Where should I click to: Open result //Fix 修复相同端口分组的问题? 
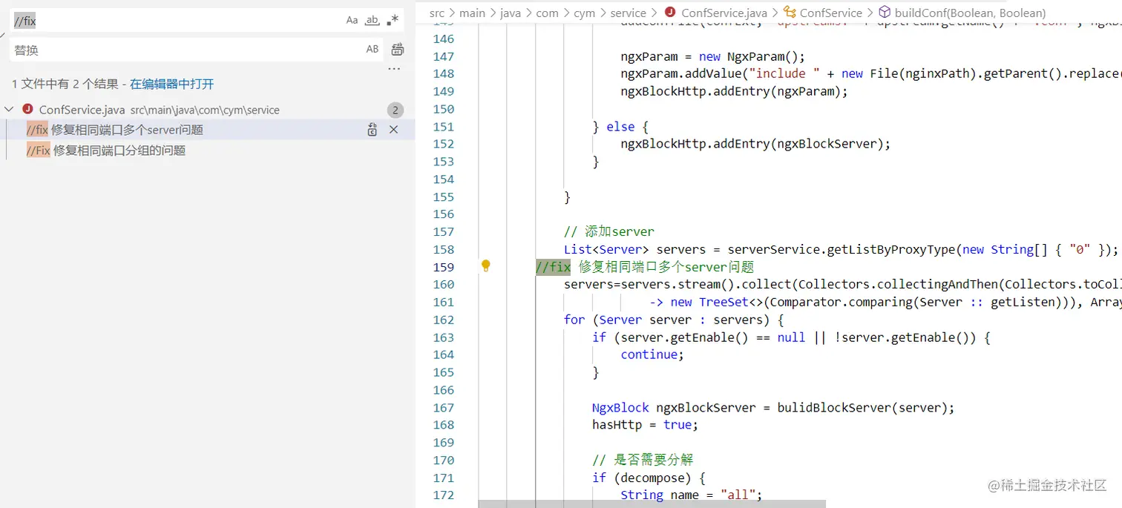point(106,151)
